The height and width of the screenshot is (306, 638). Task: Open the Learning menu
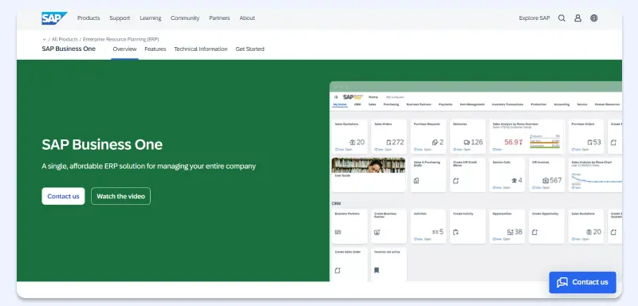click(151, 18)
